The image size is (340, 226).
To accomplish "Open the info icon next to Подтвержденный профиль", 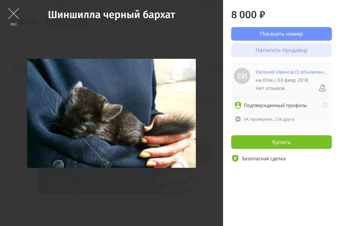I will tap(325, 105).
